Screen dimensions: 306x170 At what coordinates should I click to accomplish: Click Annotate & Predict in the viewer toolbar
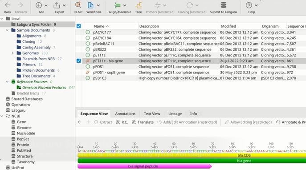pyautogui.click(x=291, y=122)
